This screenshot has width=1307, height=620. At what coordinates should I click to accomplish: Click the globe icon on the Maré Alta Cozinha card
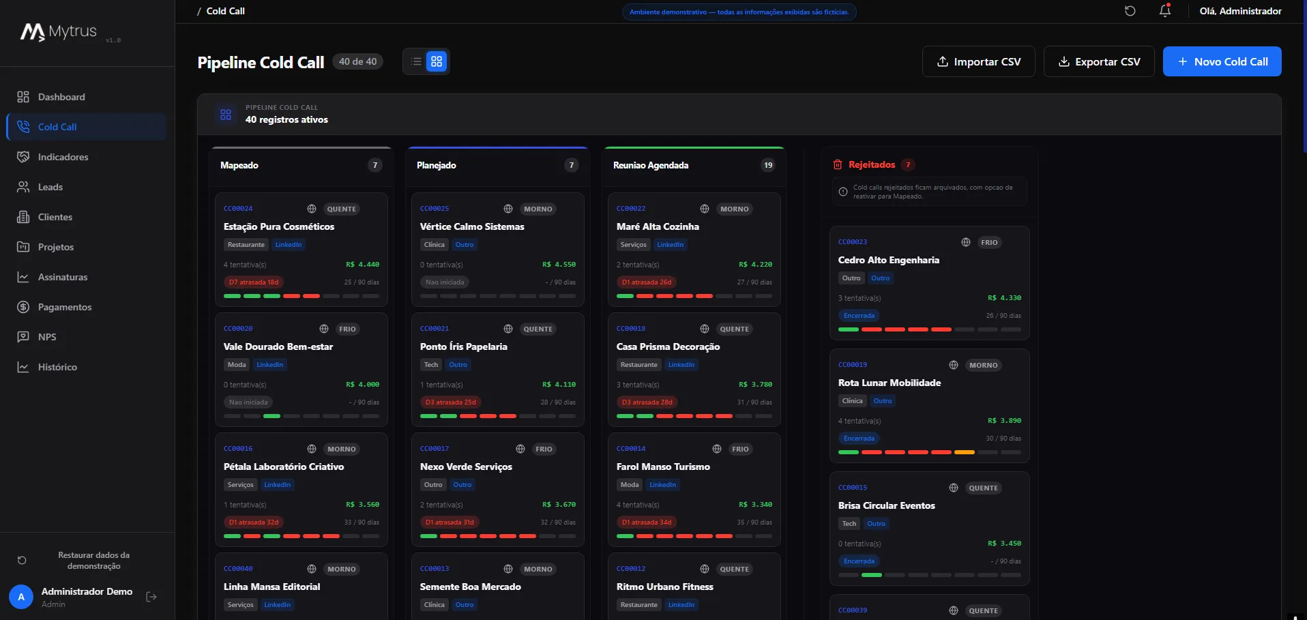[705, 209]
